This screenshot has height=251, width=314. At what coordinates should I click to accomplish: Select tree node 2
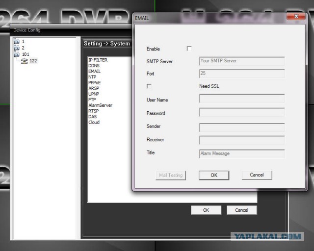(23, 48)
